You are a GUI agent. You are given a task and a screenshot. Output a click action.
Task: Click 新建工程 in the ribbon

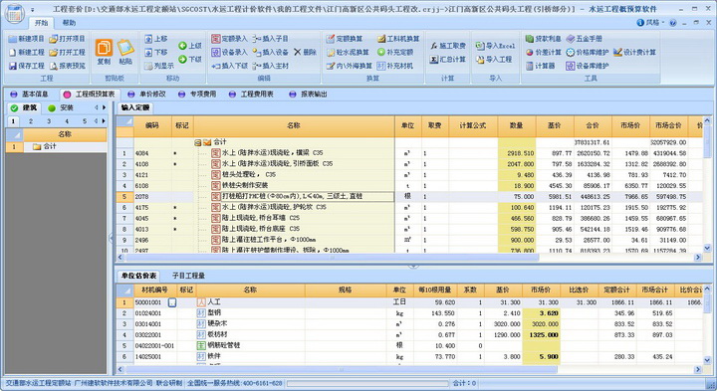pyautogui.click(x=27, y=53)
